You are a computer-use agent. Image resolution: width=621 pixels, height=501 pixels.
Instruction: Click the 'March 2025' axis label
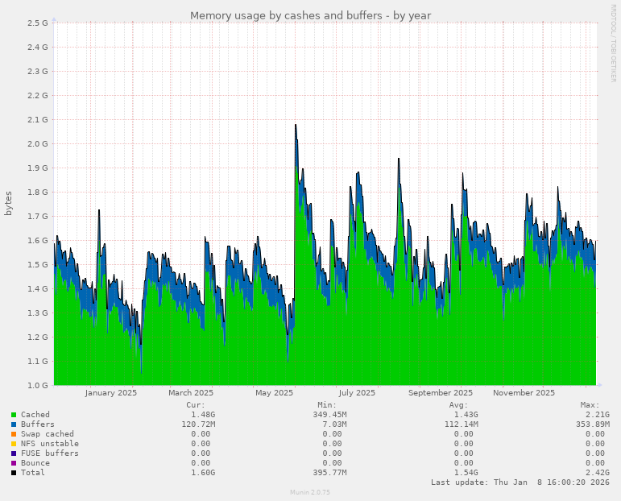click(x=191, y=393)
